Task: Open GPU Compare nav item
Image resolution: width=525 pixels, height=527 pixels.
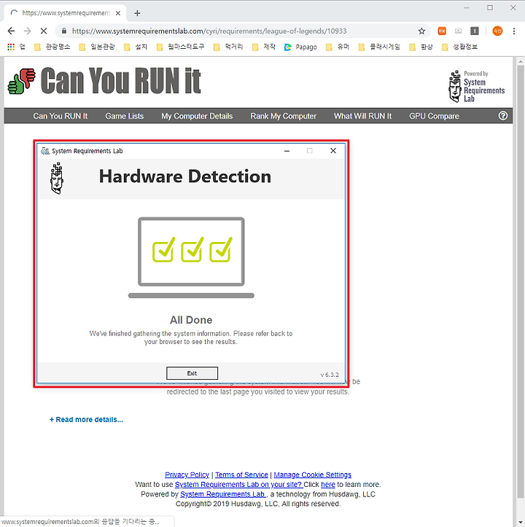Action: tap(434, 116)
